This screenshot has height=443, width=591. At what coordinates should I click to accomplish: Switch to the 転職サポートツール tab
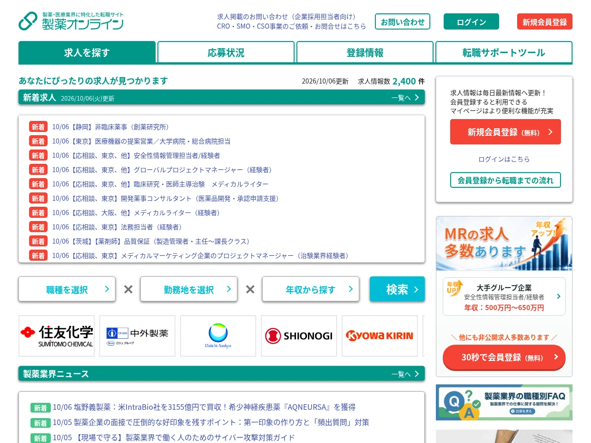504,52
